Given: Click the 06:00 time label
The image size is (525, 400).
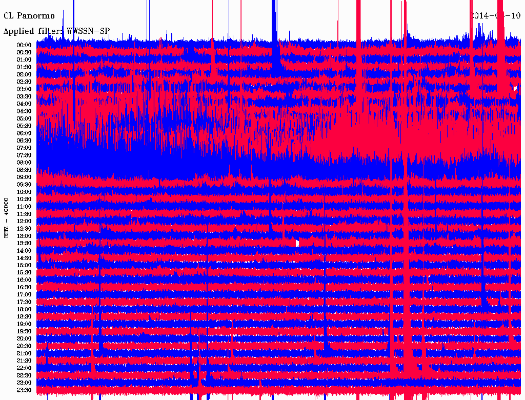Looking at the screenshot, I should tap(24, 133).
